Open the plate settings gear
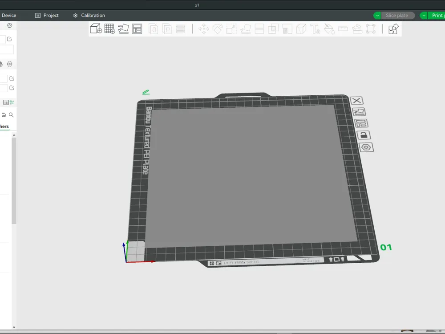The width and height of the screenshot is (445, 334). (366, 147)
